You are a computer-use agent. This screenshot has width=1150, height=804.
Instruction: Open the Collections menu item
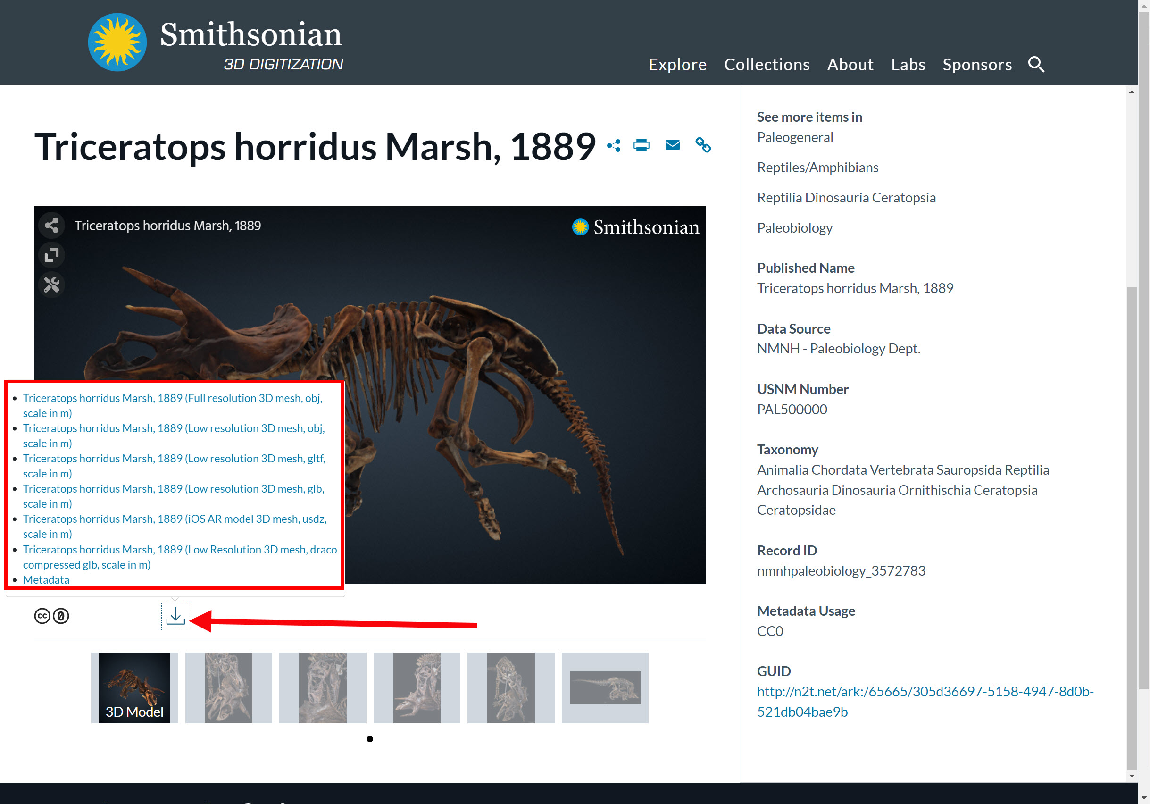tap(767, 65)
